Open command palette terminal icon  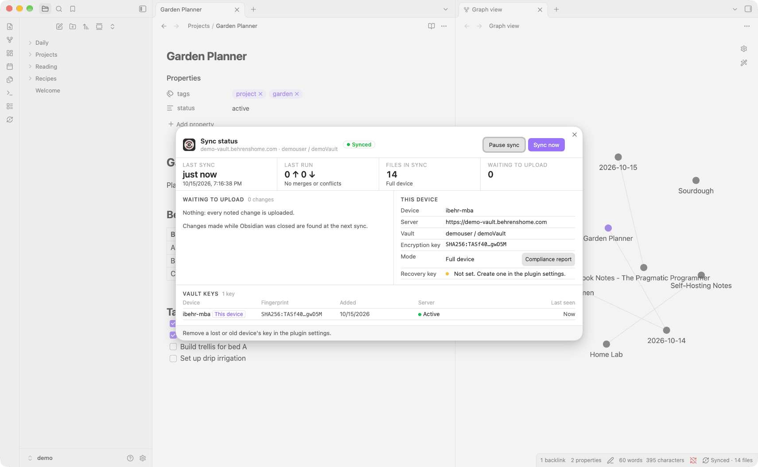coord(10,93)
